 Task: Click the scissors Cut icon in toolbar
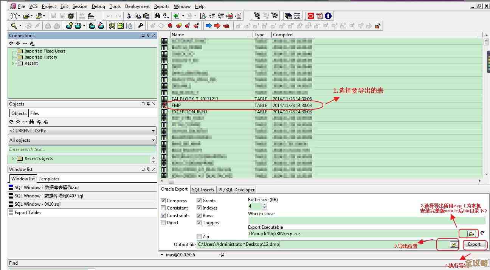pos(129,16)
